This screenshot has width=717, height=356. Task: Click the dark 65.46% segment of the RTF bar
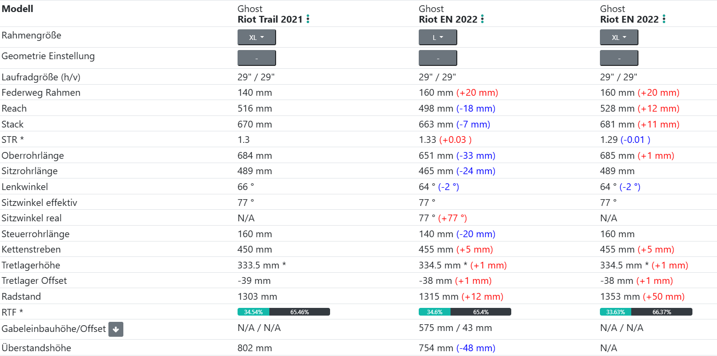click(299, 312)
